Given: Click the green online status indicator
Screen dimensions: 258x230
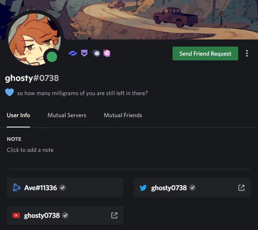Looking at the screenshot, I should [52, 57].
